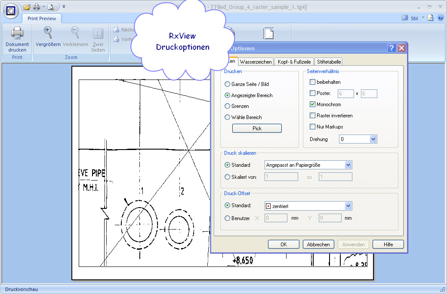Expand the Drehung dropdown
Screen dimensions: 447x294
pos(373,139)
